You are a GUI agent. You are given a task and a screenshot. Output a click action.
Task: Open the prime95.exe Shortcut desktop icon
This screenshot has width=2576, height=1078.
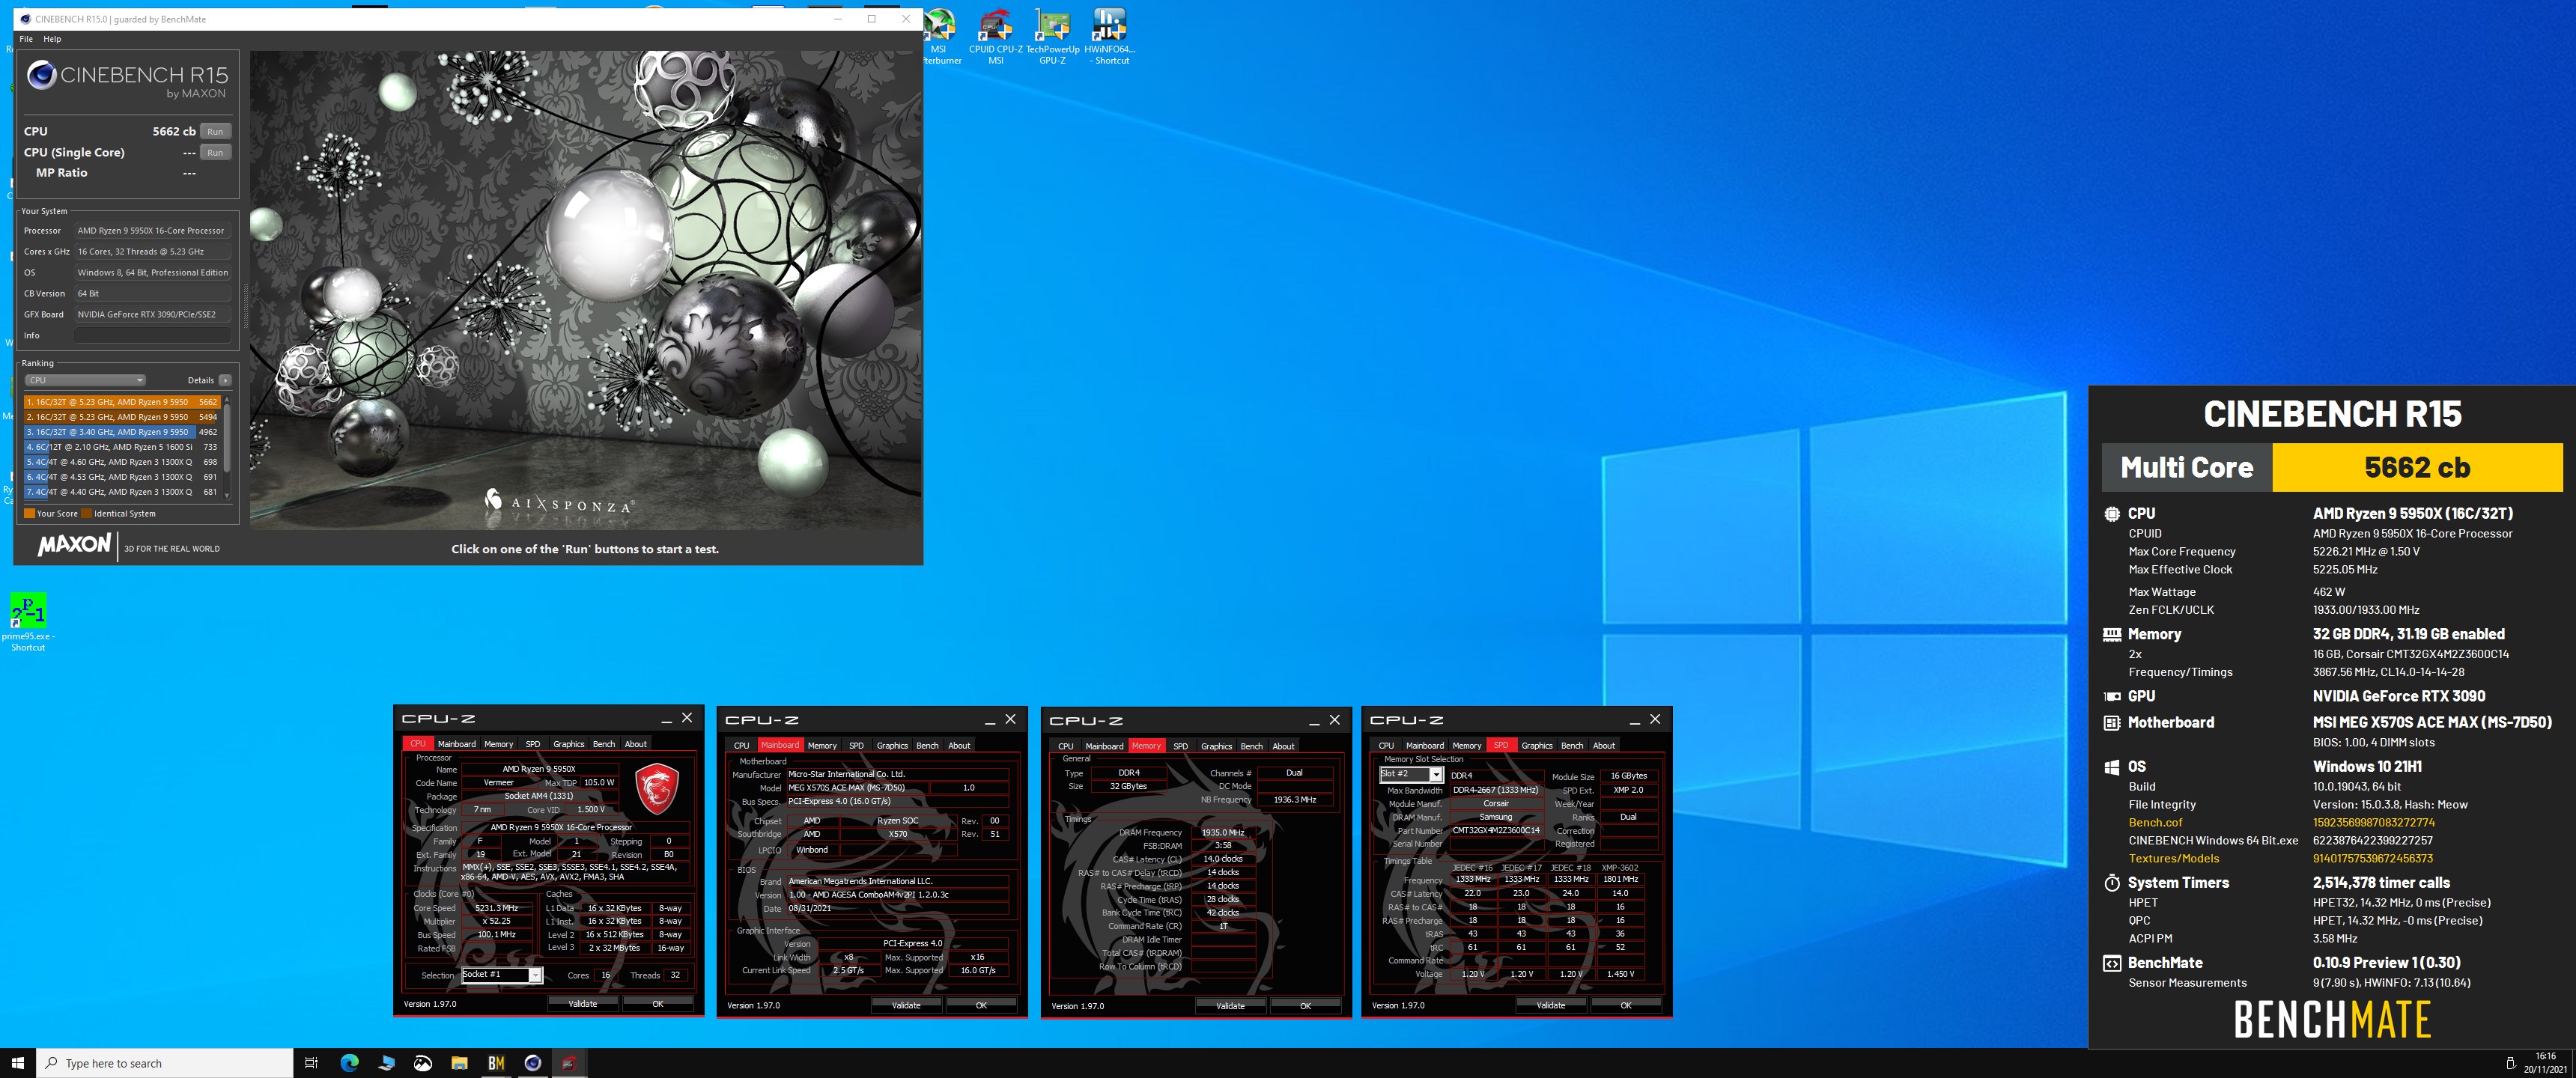point(28,622)
